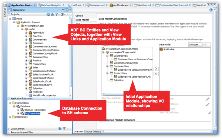
Task: Collapse the Connections folder
Action: pyautogui.click(x=10, y=103)
